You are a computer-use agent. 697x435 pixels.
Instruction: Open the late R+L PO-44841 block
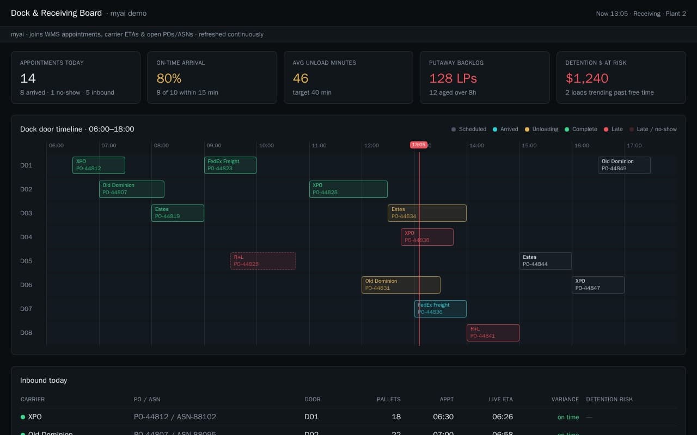[493, 333]
